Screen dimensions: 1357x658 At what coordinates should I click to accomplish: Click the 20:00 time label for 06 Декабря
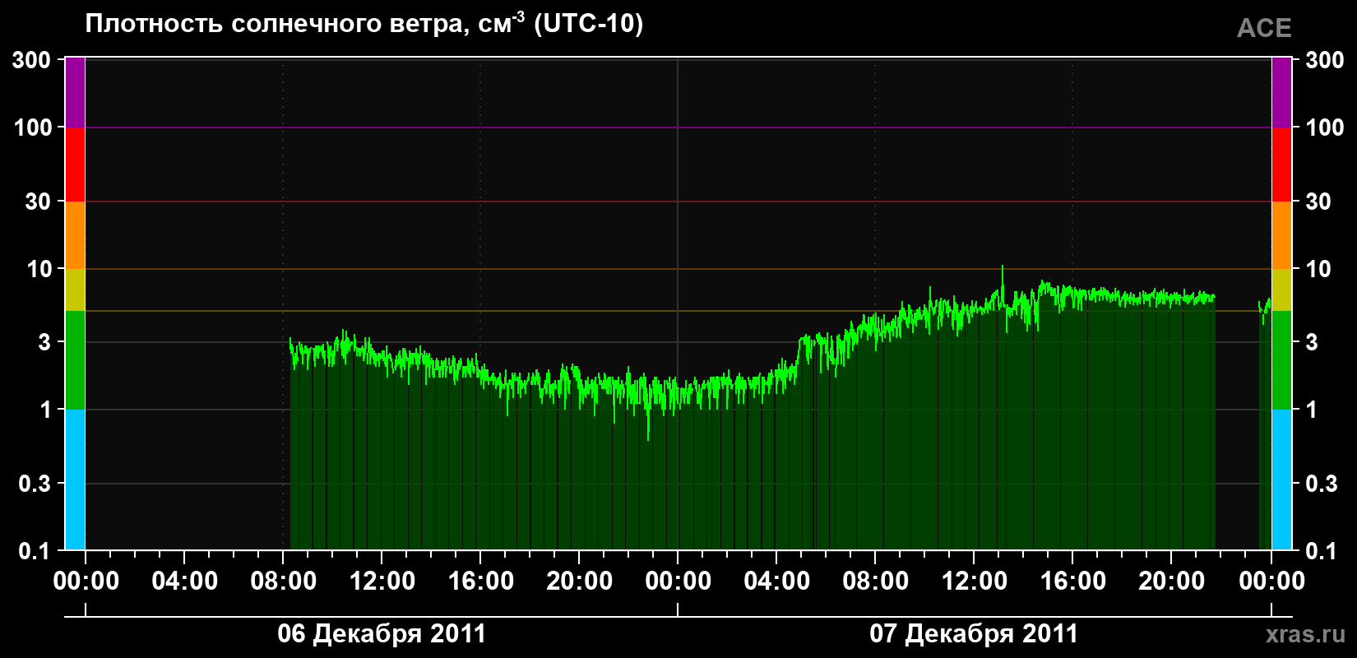(x=579, y=582)
